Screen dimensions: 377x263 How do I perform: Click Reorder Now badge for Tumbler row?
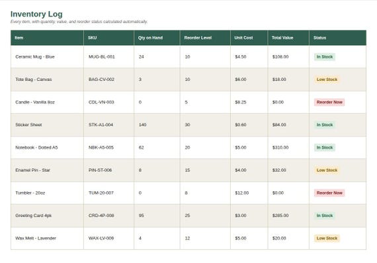point(329,193)
